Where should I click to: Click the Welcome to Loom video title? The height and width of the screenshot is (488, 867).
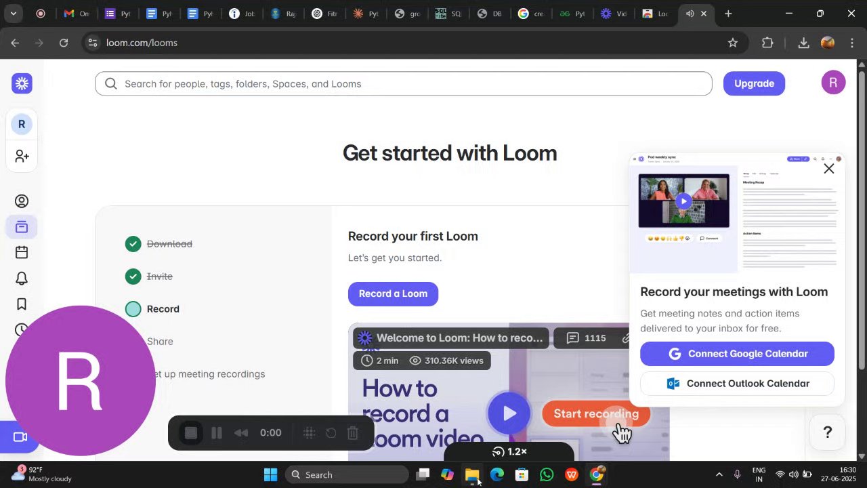459,338
